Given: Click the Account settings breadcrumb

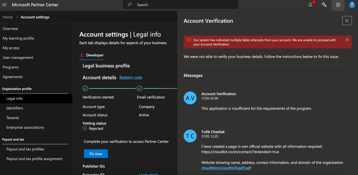Looking at the screenshot, I should pos(35,17).
